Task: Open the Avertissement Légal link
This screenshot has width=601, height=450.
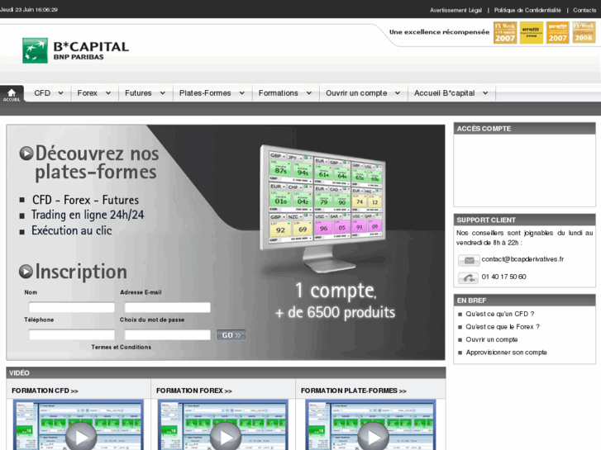Action: tap(456, 10)
